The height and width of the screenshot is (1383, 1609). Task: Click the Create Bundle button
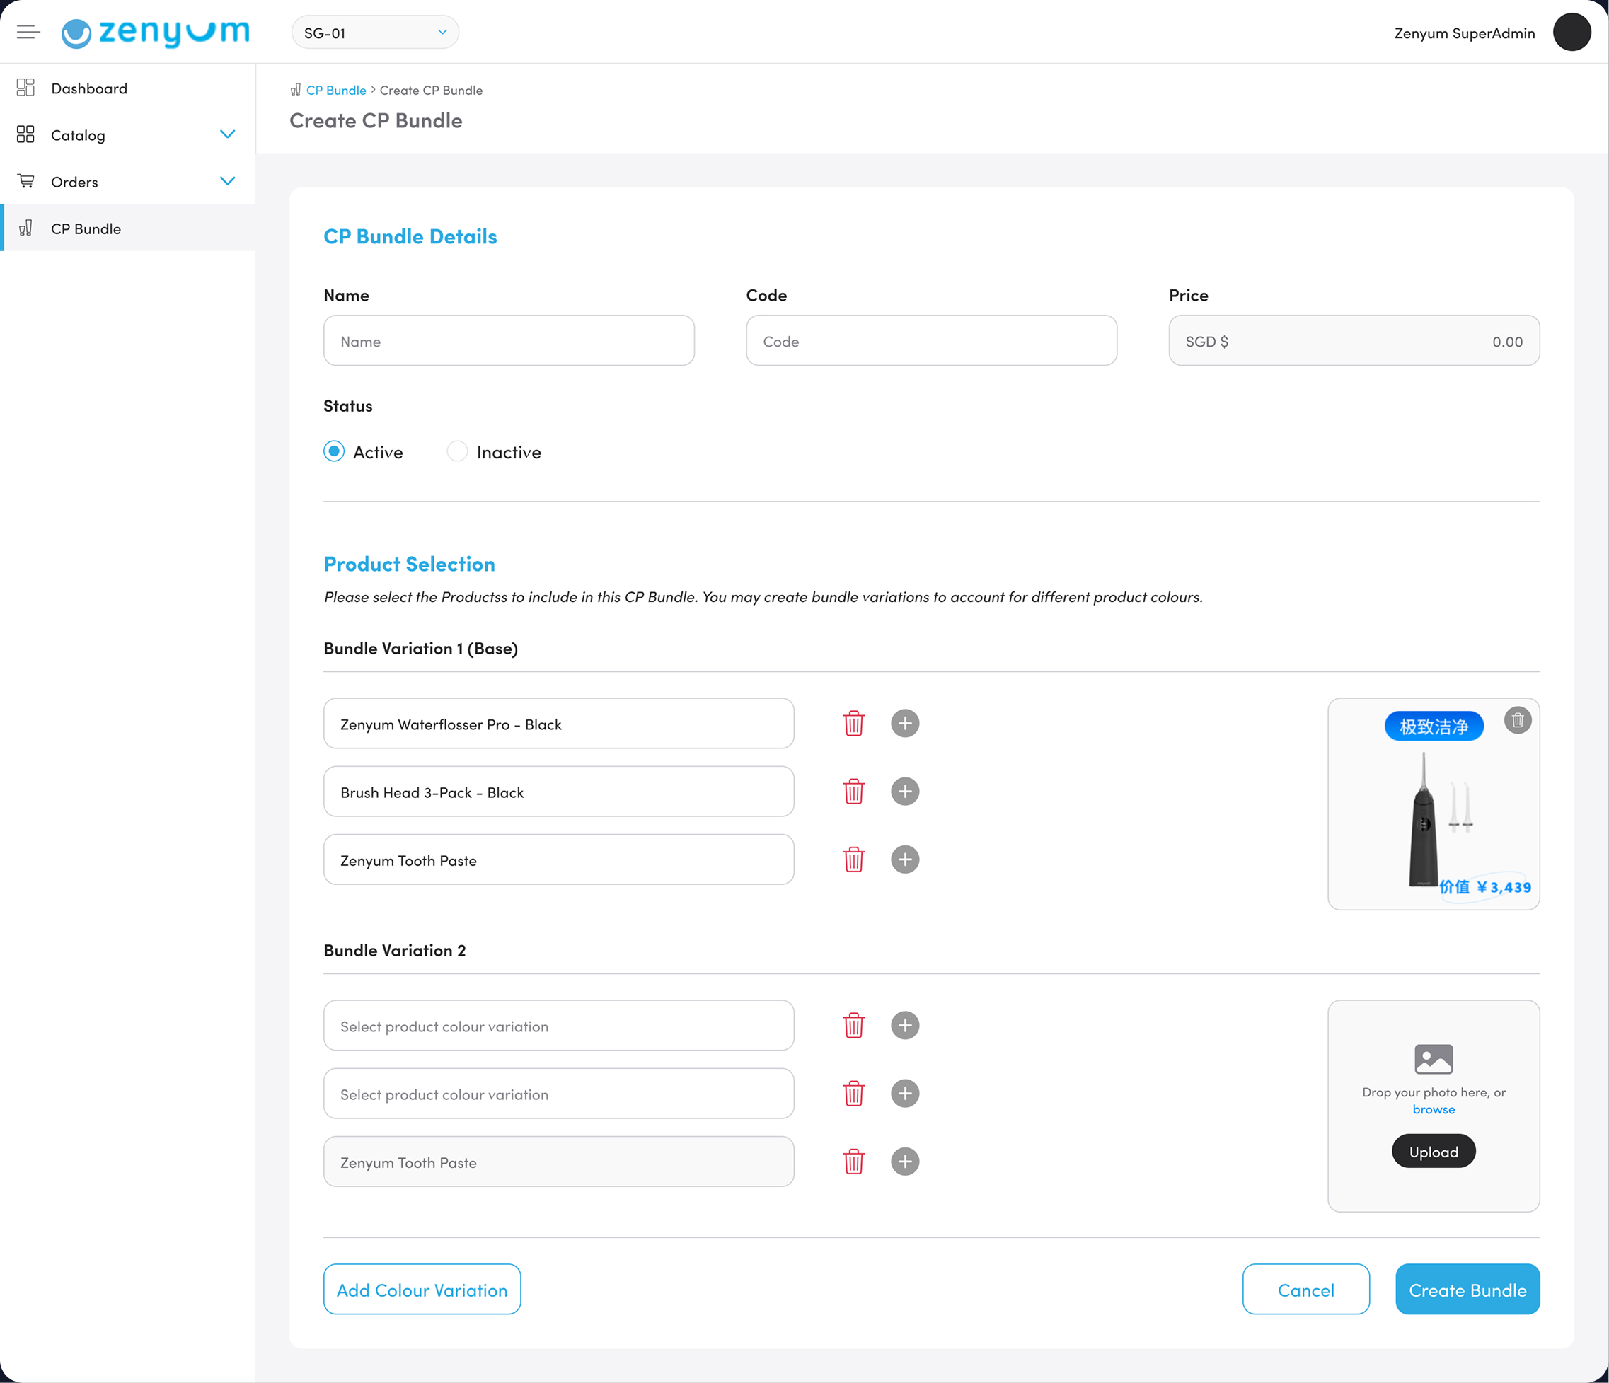(1467, 1289)
